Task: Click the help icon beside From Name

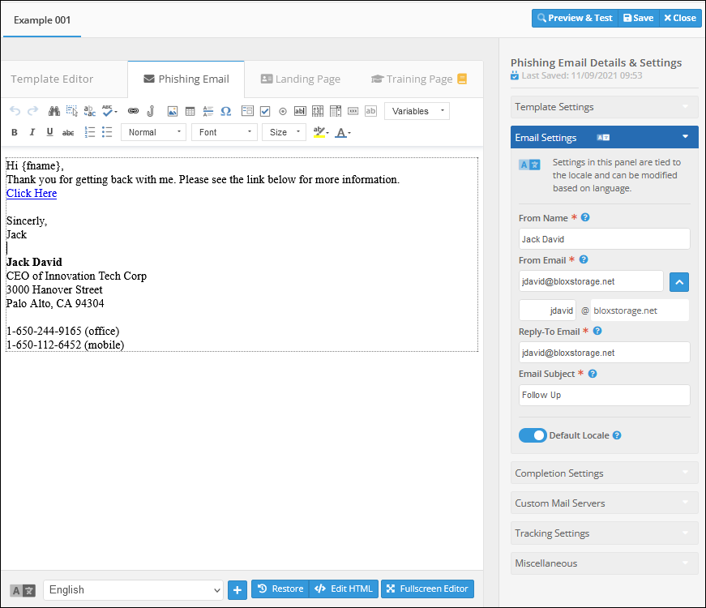Action: pos(585,218)
